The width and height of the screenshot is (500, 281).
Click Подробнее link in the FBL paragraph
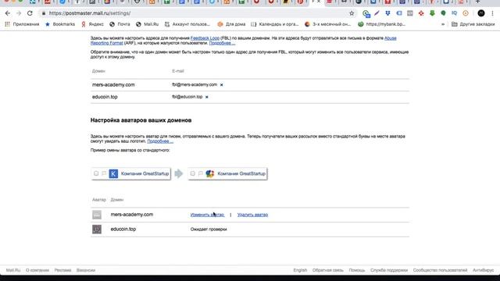[x=222, y=43]
